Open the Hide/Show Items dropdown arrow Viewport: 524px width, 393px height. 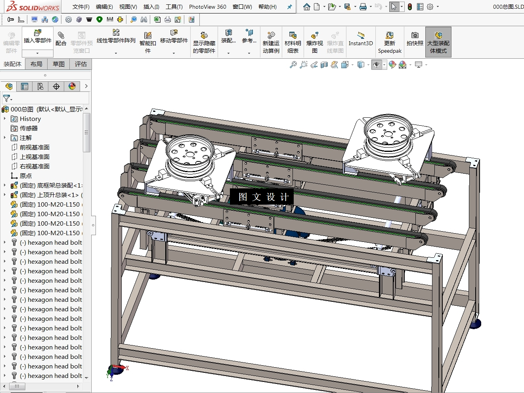point(384,65)
